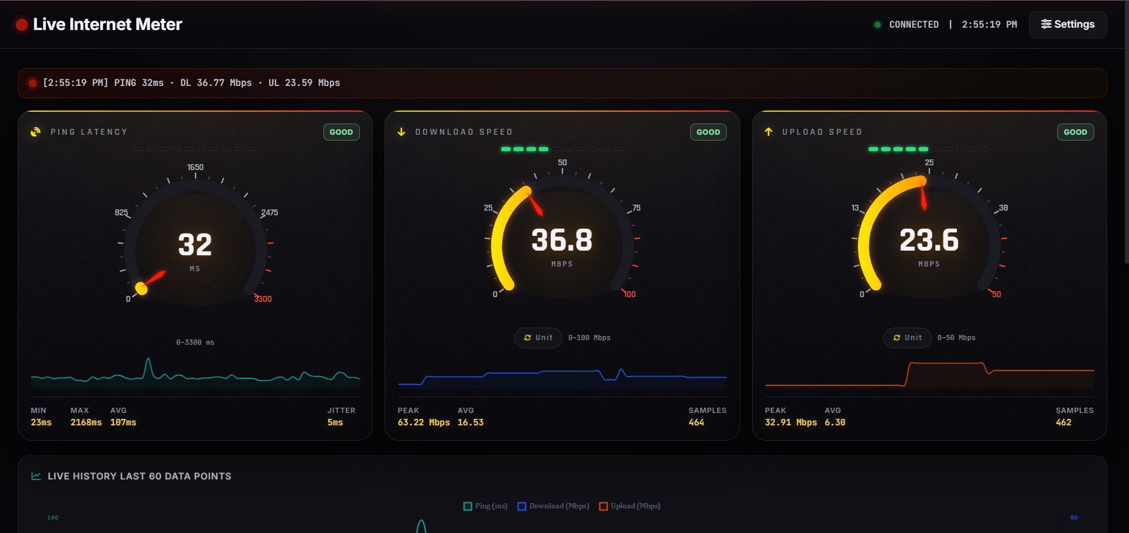Screen dimensions: 1129x533
Task: Click the red dot in the live log banner
Action: [32, 83]
